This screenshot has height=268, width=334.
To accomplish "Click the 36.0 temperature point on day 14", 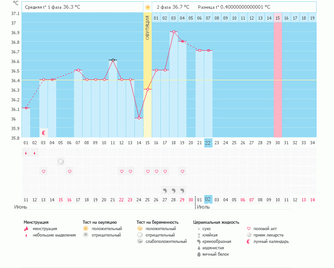I will pos(139,118).
